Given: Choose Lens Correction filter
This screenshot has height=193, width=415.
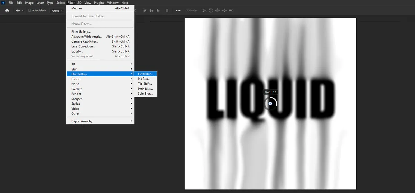Looking at the screenshot, I should click(x=100, y=46).
